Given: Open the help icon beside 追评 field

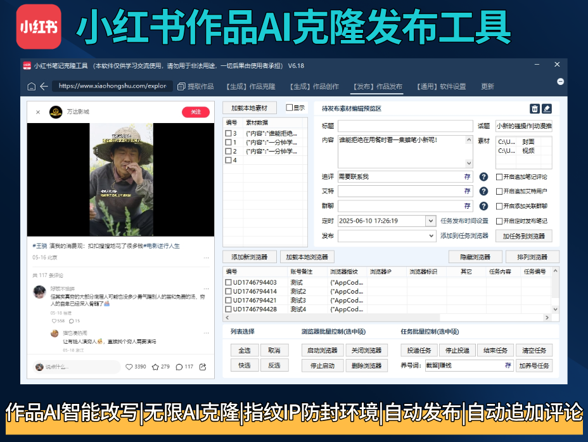Looking at the screenshot, I should click(483, 176).
